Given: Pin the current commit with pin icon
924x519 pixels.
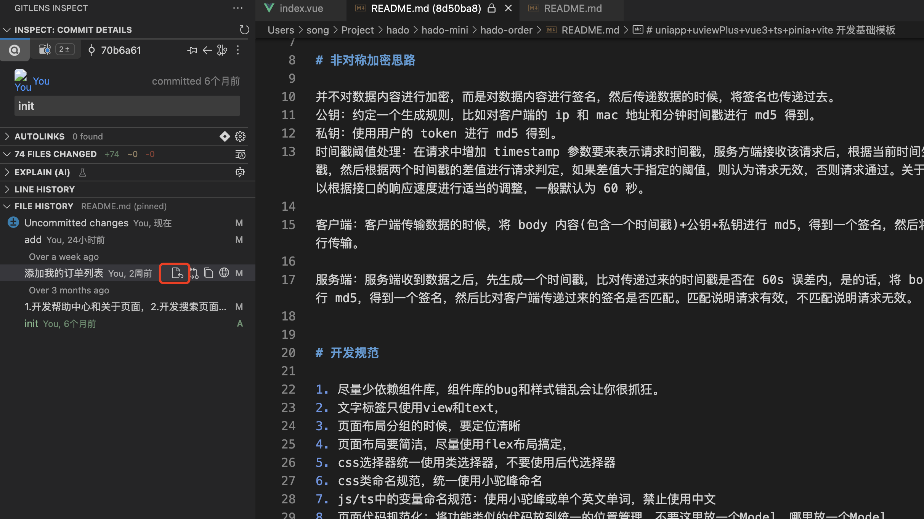Looking at the screenshot, I should (192, 50).
